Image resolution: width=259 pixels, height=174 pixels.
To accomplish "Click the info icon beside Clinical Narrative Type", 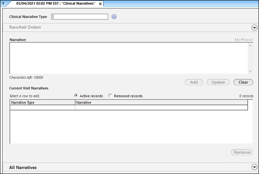I will 114,17.
